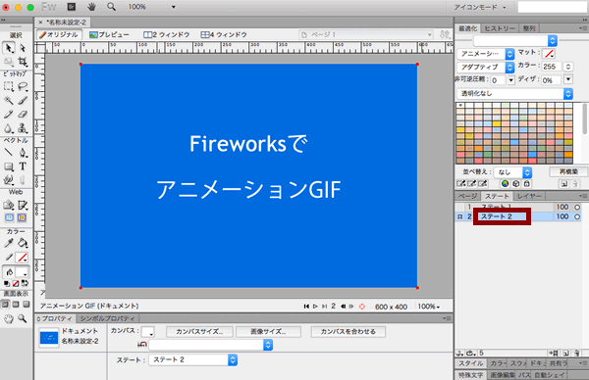Screen dimensions: 589x380
Task: Pick the Zoom tool in tools panel
Action: [23, 319]
